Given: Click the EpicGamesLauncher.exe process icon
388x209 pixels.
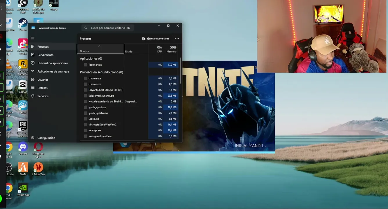Looking at the screenshot, I should click(86, 96).
